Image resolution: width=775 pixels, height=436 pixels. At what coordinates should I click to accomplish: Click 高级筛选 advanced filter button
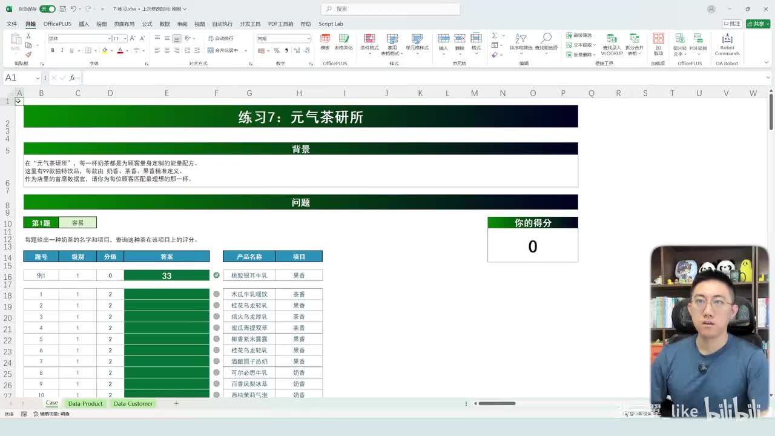(579, 36)
